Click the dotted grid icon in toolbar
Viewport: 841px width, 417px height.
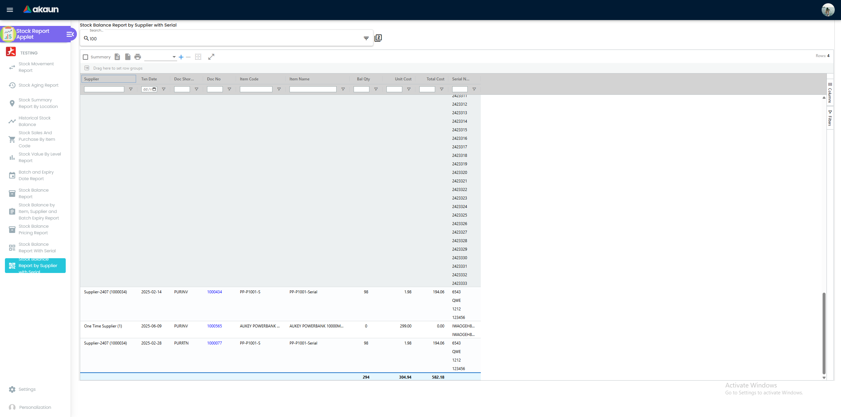point(198,57)
